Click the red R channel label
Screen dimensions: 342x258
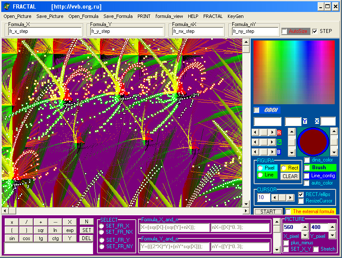point(279,133)
